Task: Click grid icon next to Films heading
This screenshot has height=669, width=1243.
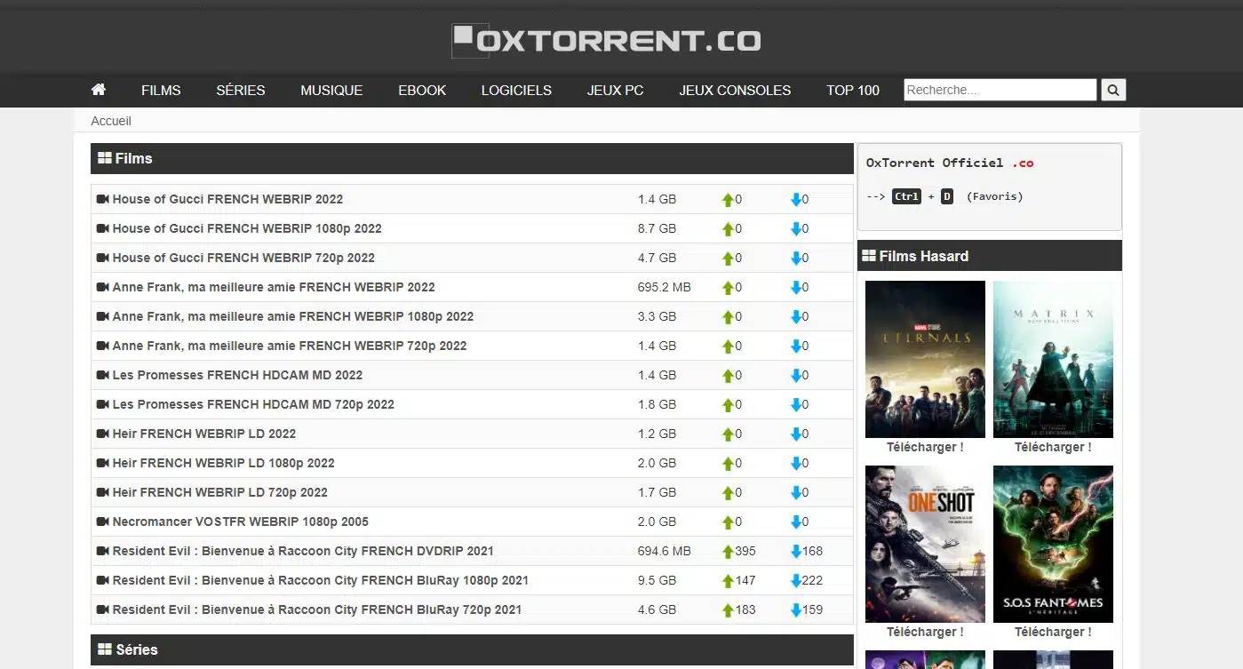Action: 104,158
